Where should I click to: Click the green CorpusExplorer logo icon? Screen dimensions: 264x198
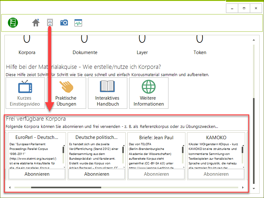[x=13, y=23]
